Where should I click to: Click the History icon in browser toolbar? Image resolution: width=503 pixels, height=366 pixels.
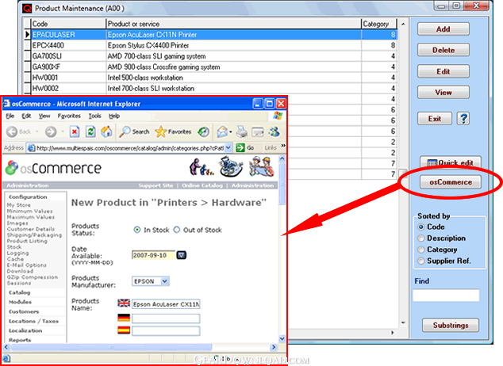[203, 132]
